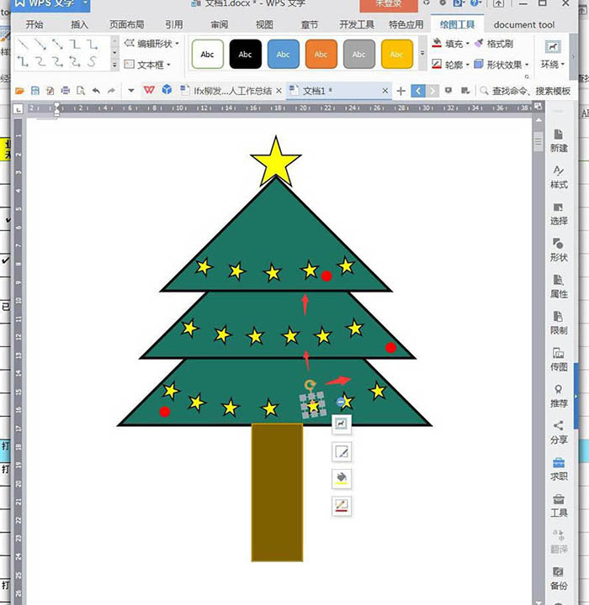Add a new document tab with plus
The image size is (589, 605).
(401, 91)
